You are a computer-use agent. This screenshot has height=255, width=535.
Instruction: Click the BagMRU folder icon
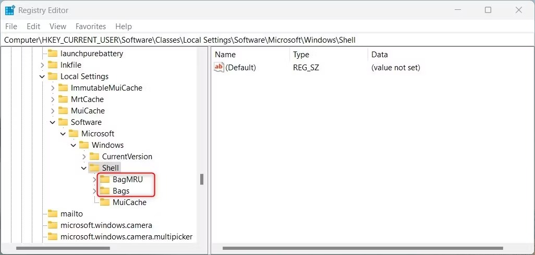[x=105, y=180]
